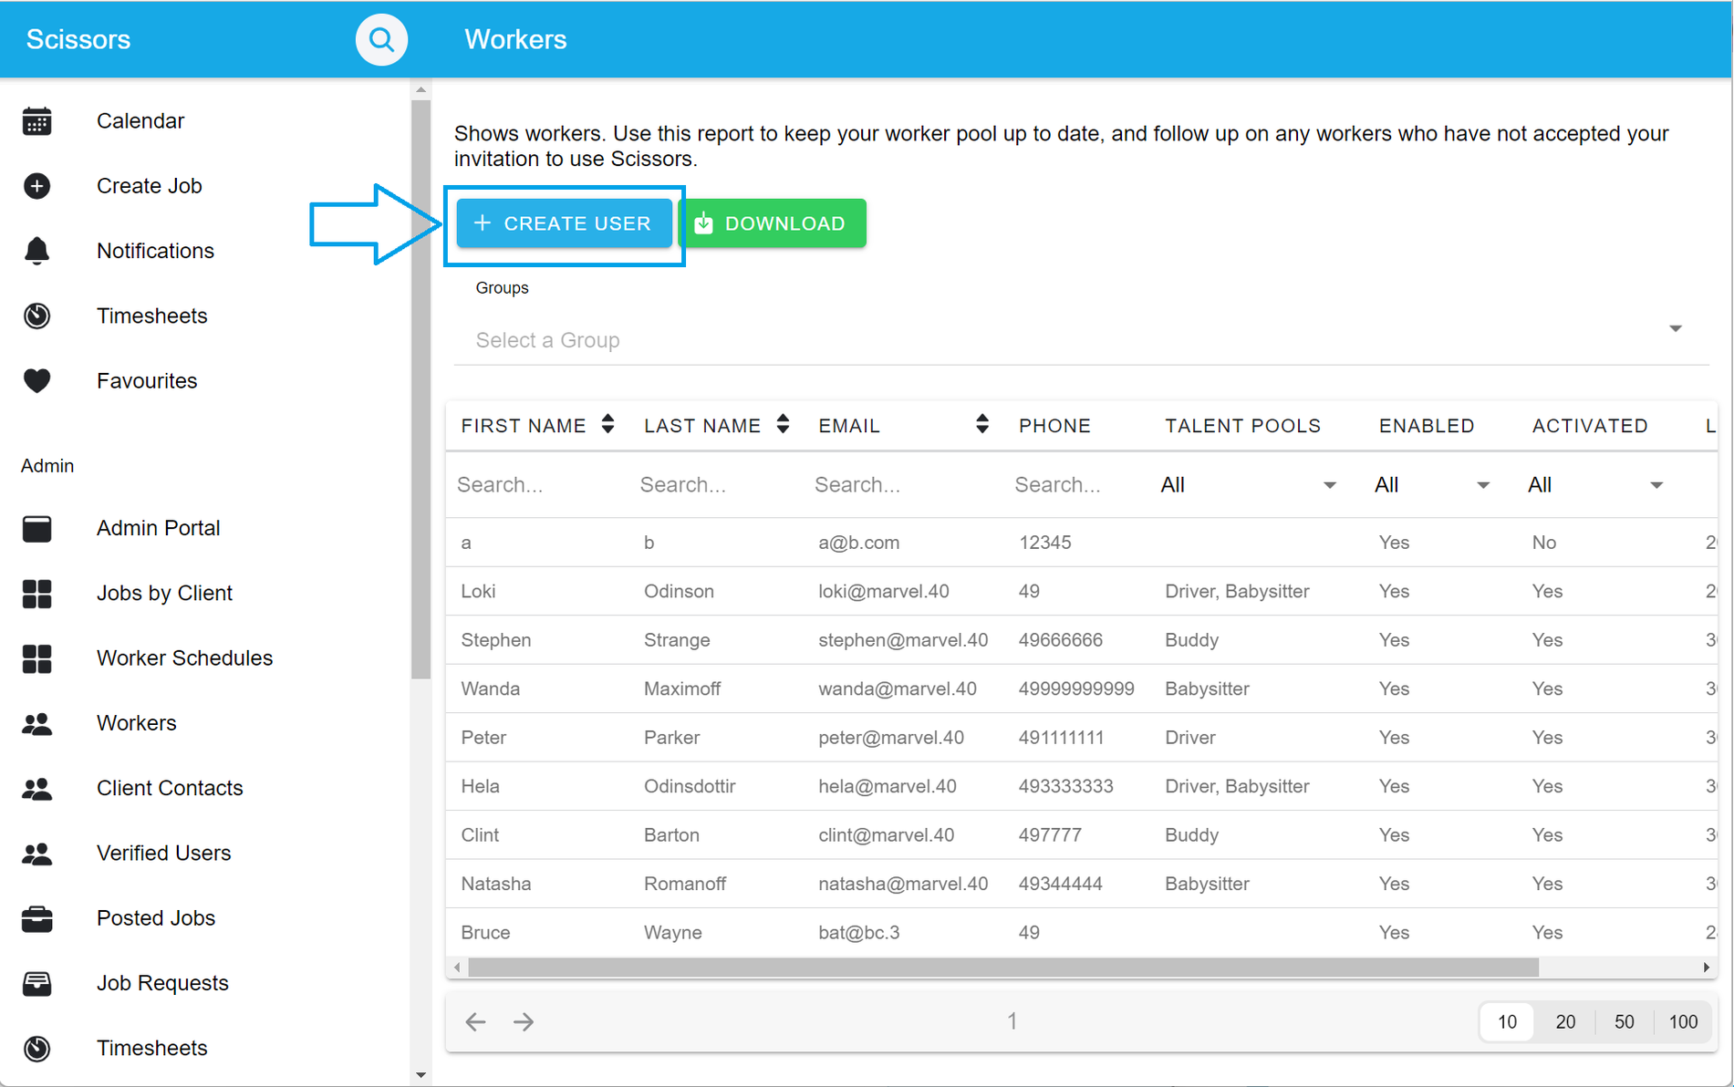Click Odinsdottir last name cell
1734x1087 pixels.
(x=690, y=787)
